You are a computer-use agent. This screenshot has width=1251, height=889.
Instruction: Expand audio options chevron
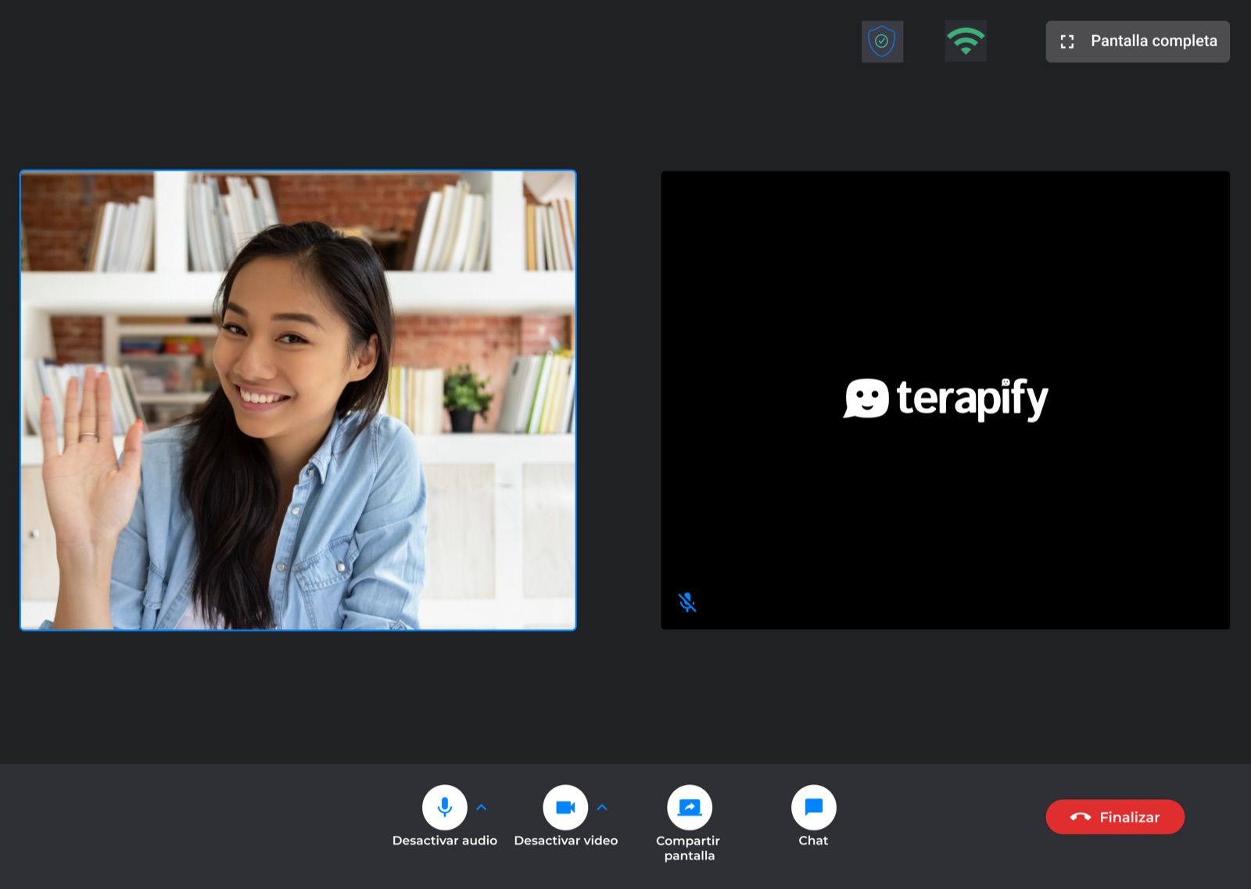pyautogui.click(x=482, y=807)
